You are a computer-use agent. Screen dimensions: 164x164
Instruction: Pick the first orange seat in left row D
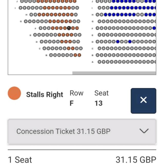tap(62, 42)
